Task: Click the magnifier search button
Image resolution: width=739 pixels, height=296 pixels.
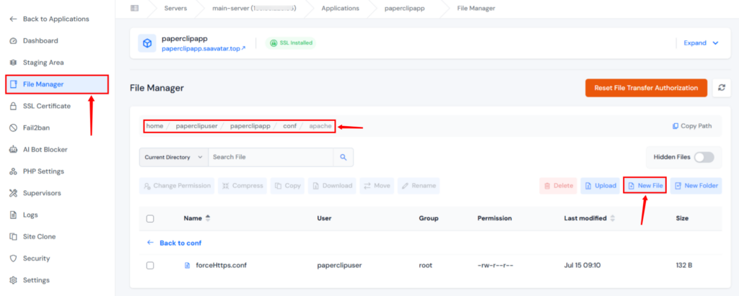Action: tap(344, 157)
